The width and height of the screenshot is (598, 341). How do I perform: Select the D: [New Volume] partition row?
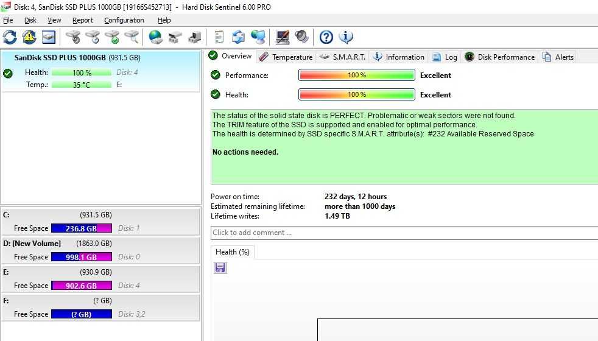[x=100, y=250]
